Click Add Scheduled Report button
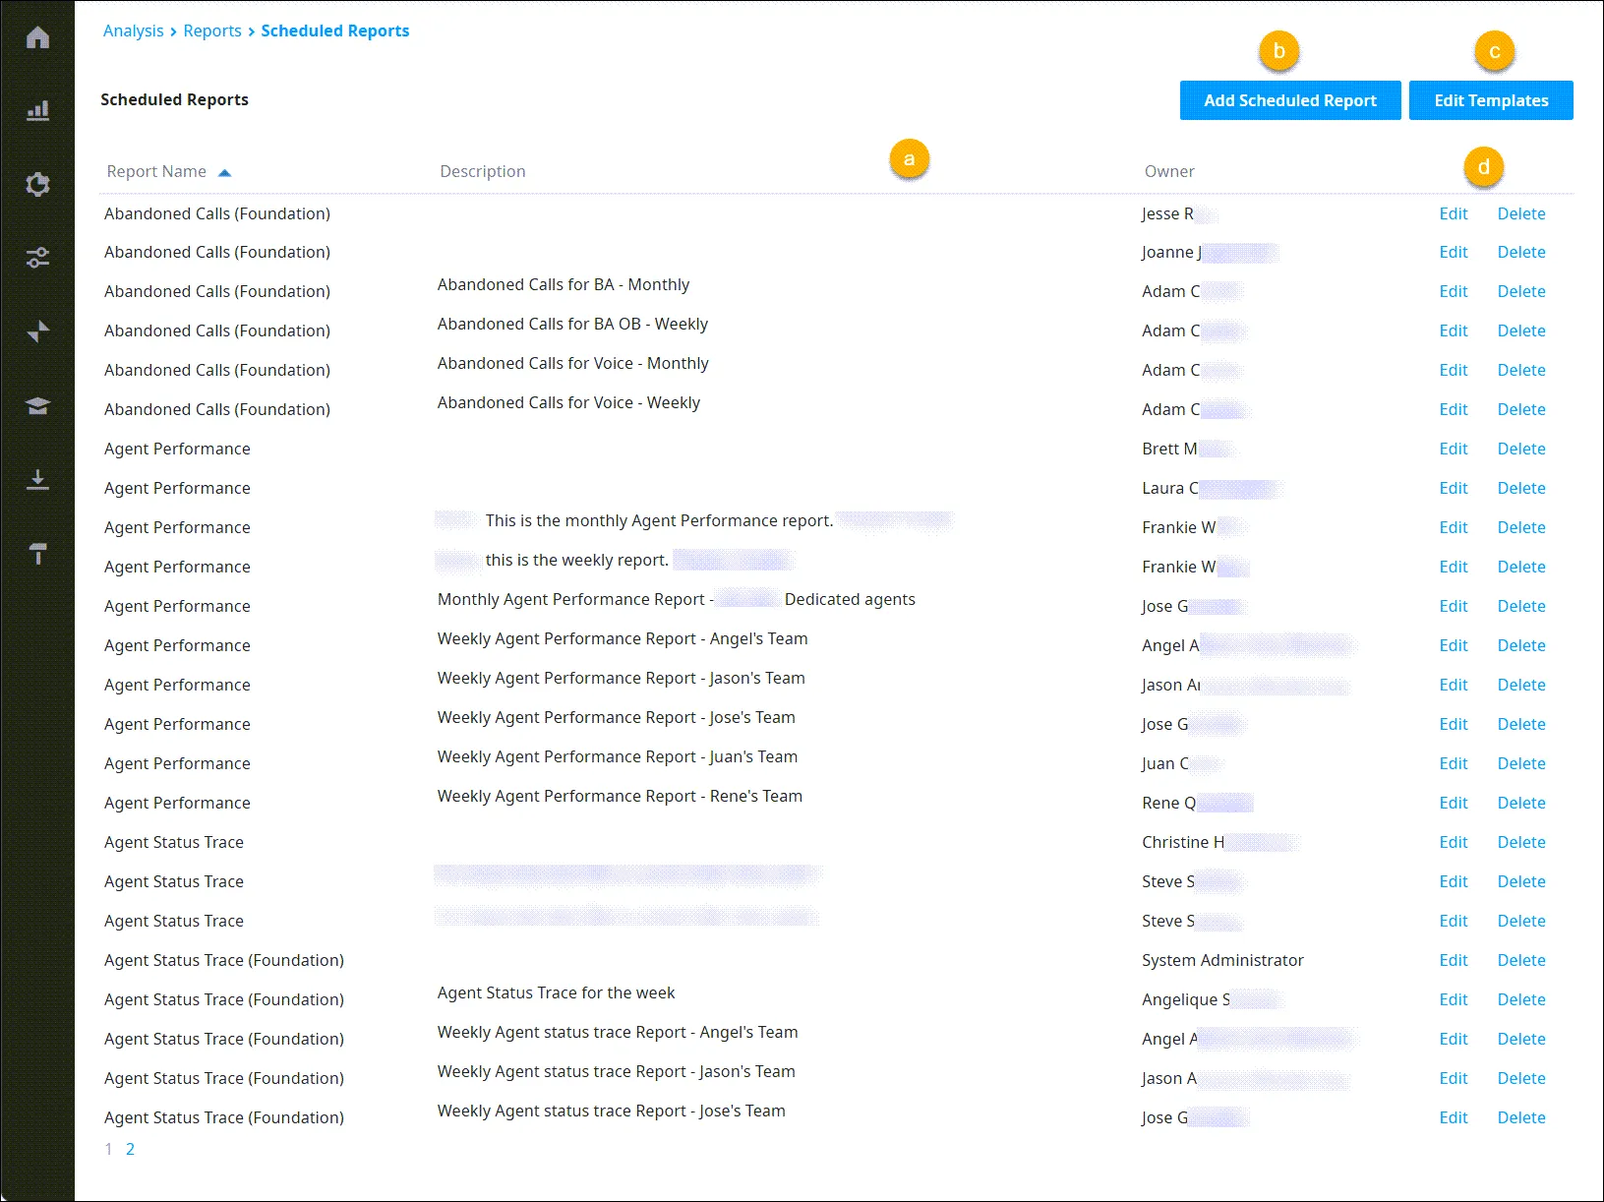This screenshot has height=1202, width=1604. (x=1290, y=100)
